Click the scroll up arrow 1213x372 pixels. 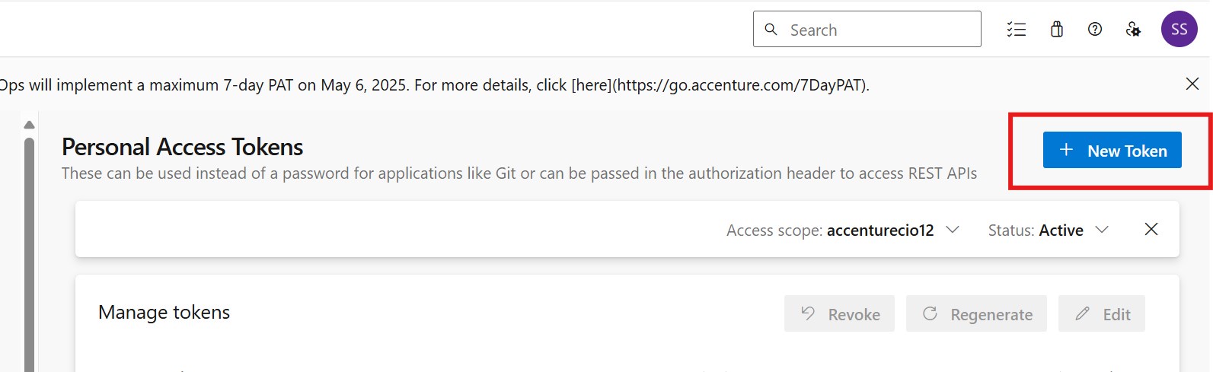pos(29,125)
